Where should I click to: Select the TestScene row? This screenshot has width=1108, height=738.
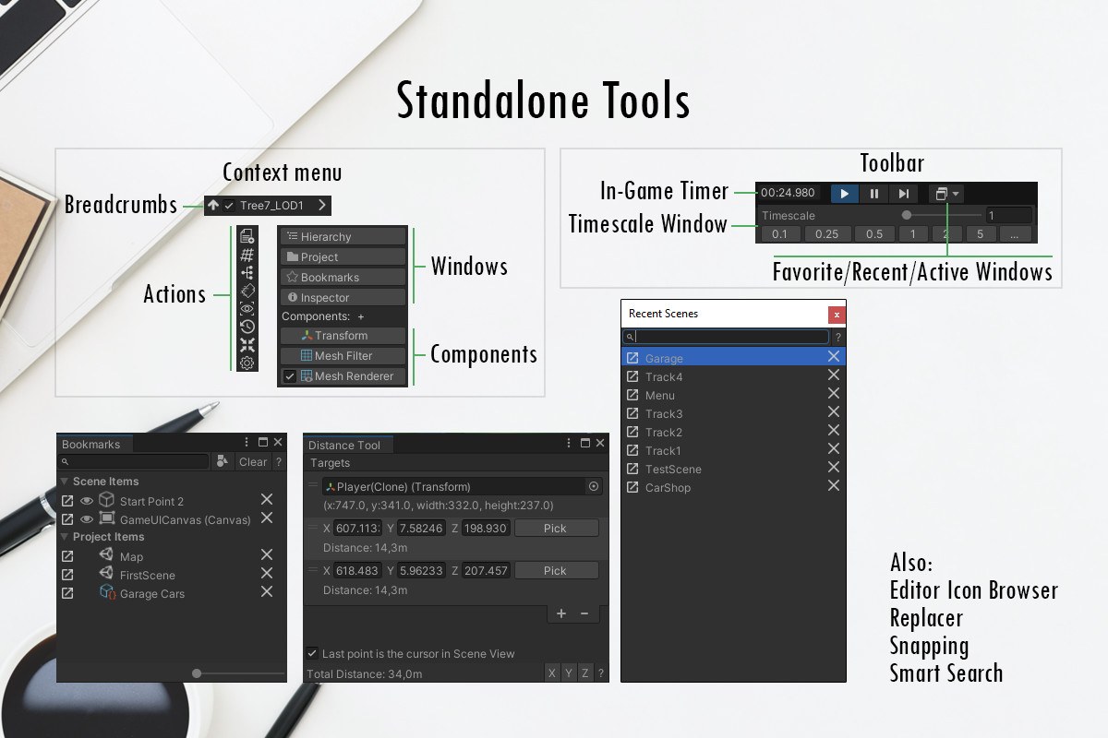click(x=733, y=469)
